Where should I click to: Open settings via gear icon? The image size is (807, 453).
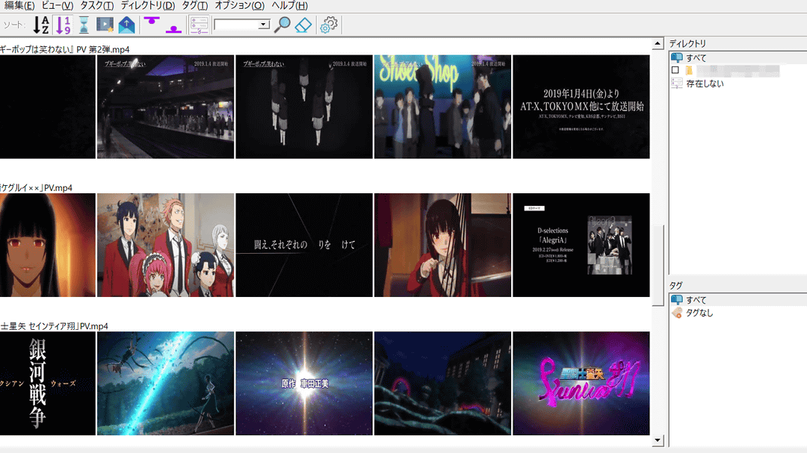tap(328, 25)
